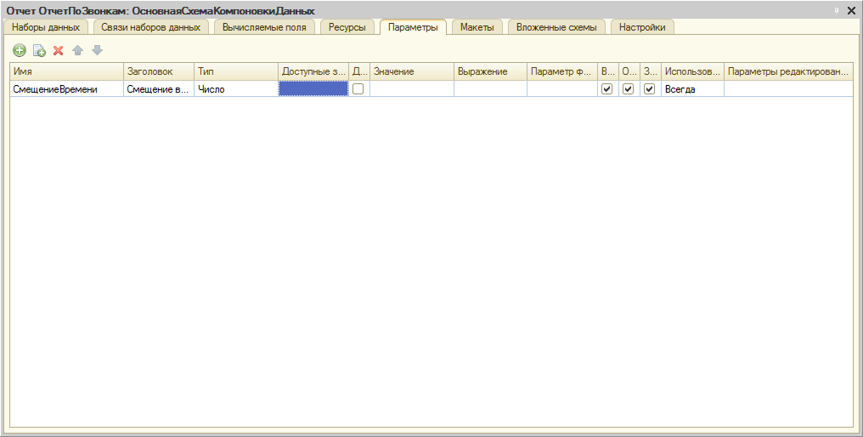Select the Число type cell
Screen dimensions: 863x437
pos(235,88)
